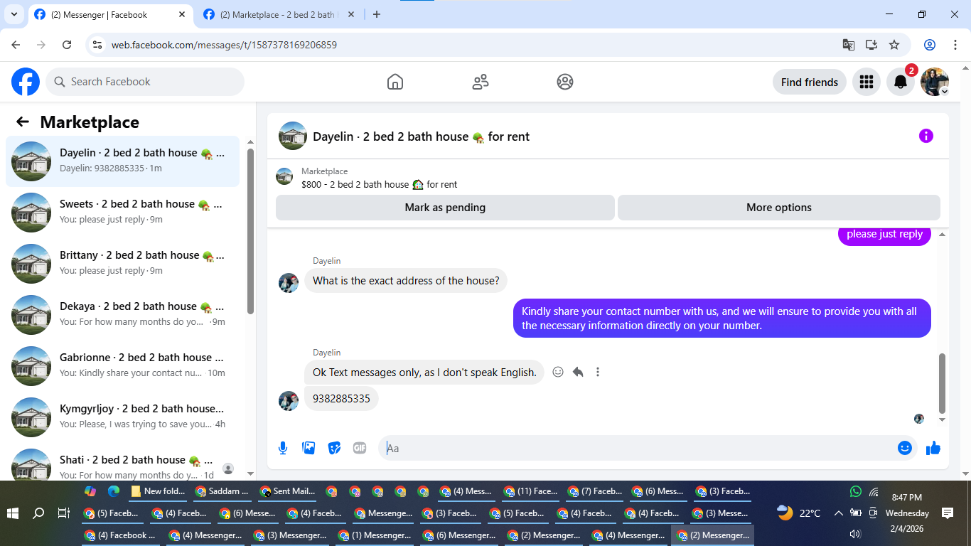This screenshot has width=971, height=546.
Task: Open the translate page icon
Action: click(x=849, y=45)
